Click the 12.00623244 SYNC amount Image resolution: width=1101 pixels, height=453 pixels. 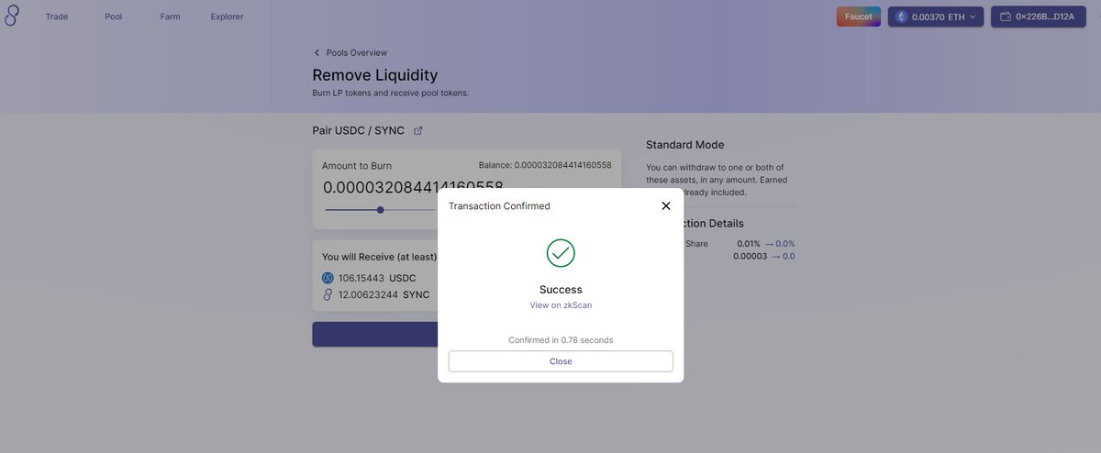[384, 294]
